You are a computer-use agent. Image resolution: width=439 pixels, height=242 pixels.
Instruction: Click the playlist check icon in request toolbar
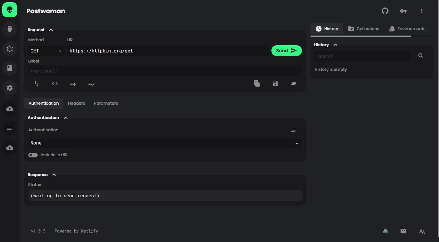92,83
